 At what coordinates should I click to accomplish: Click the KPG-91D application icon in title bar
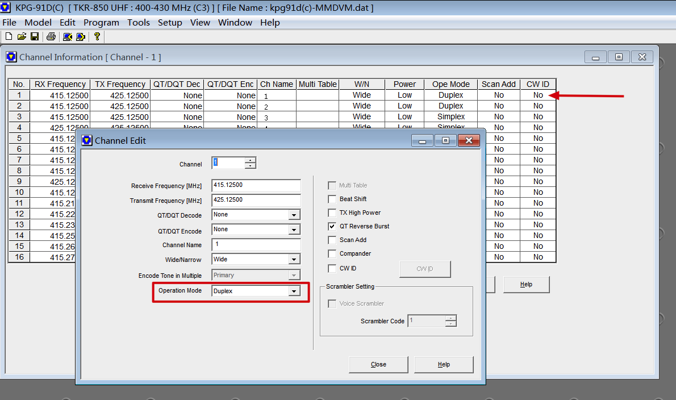tap(6, 7)
